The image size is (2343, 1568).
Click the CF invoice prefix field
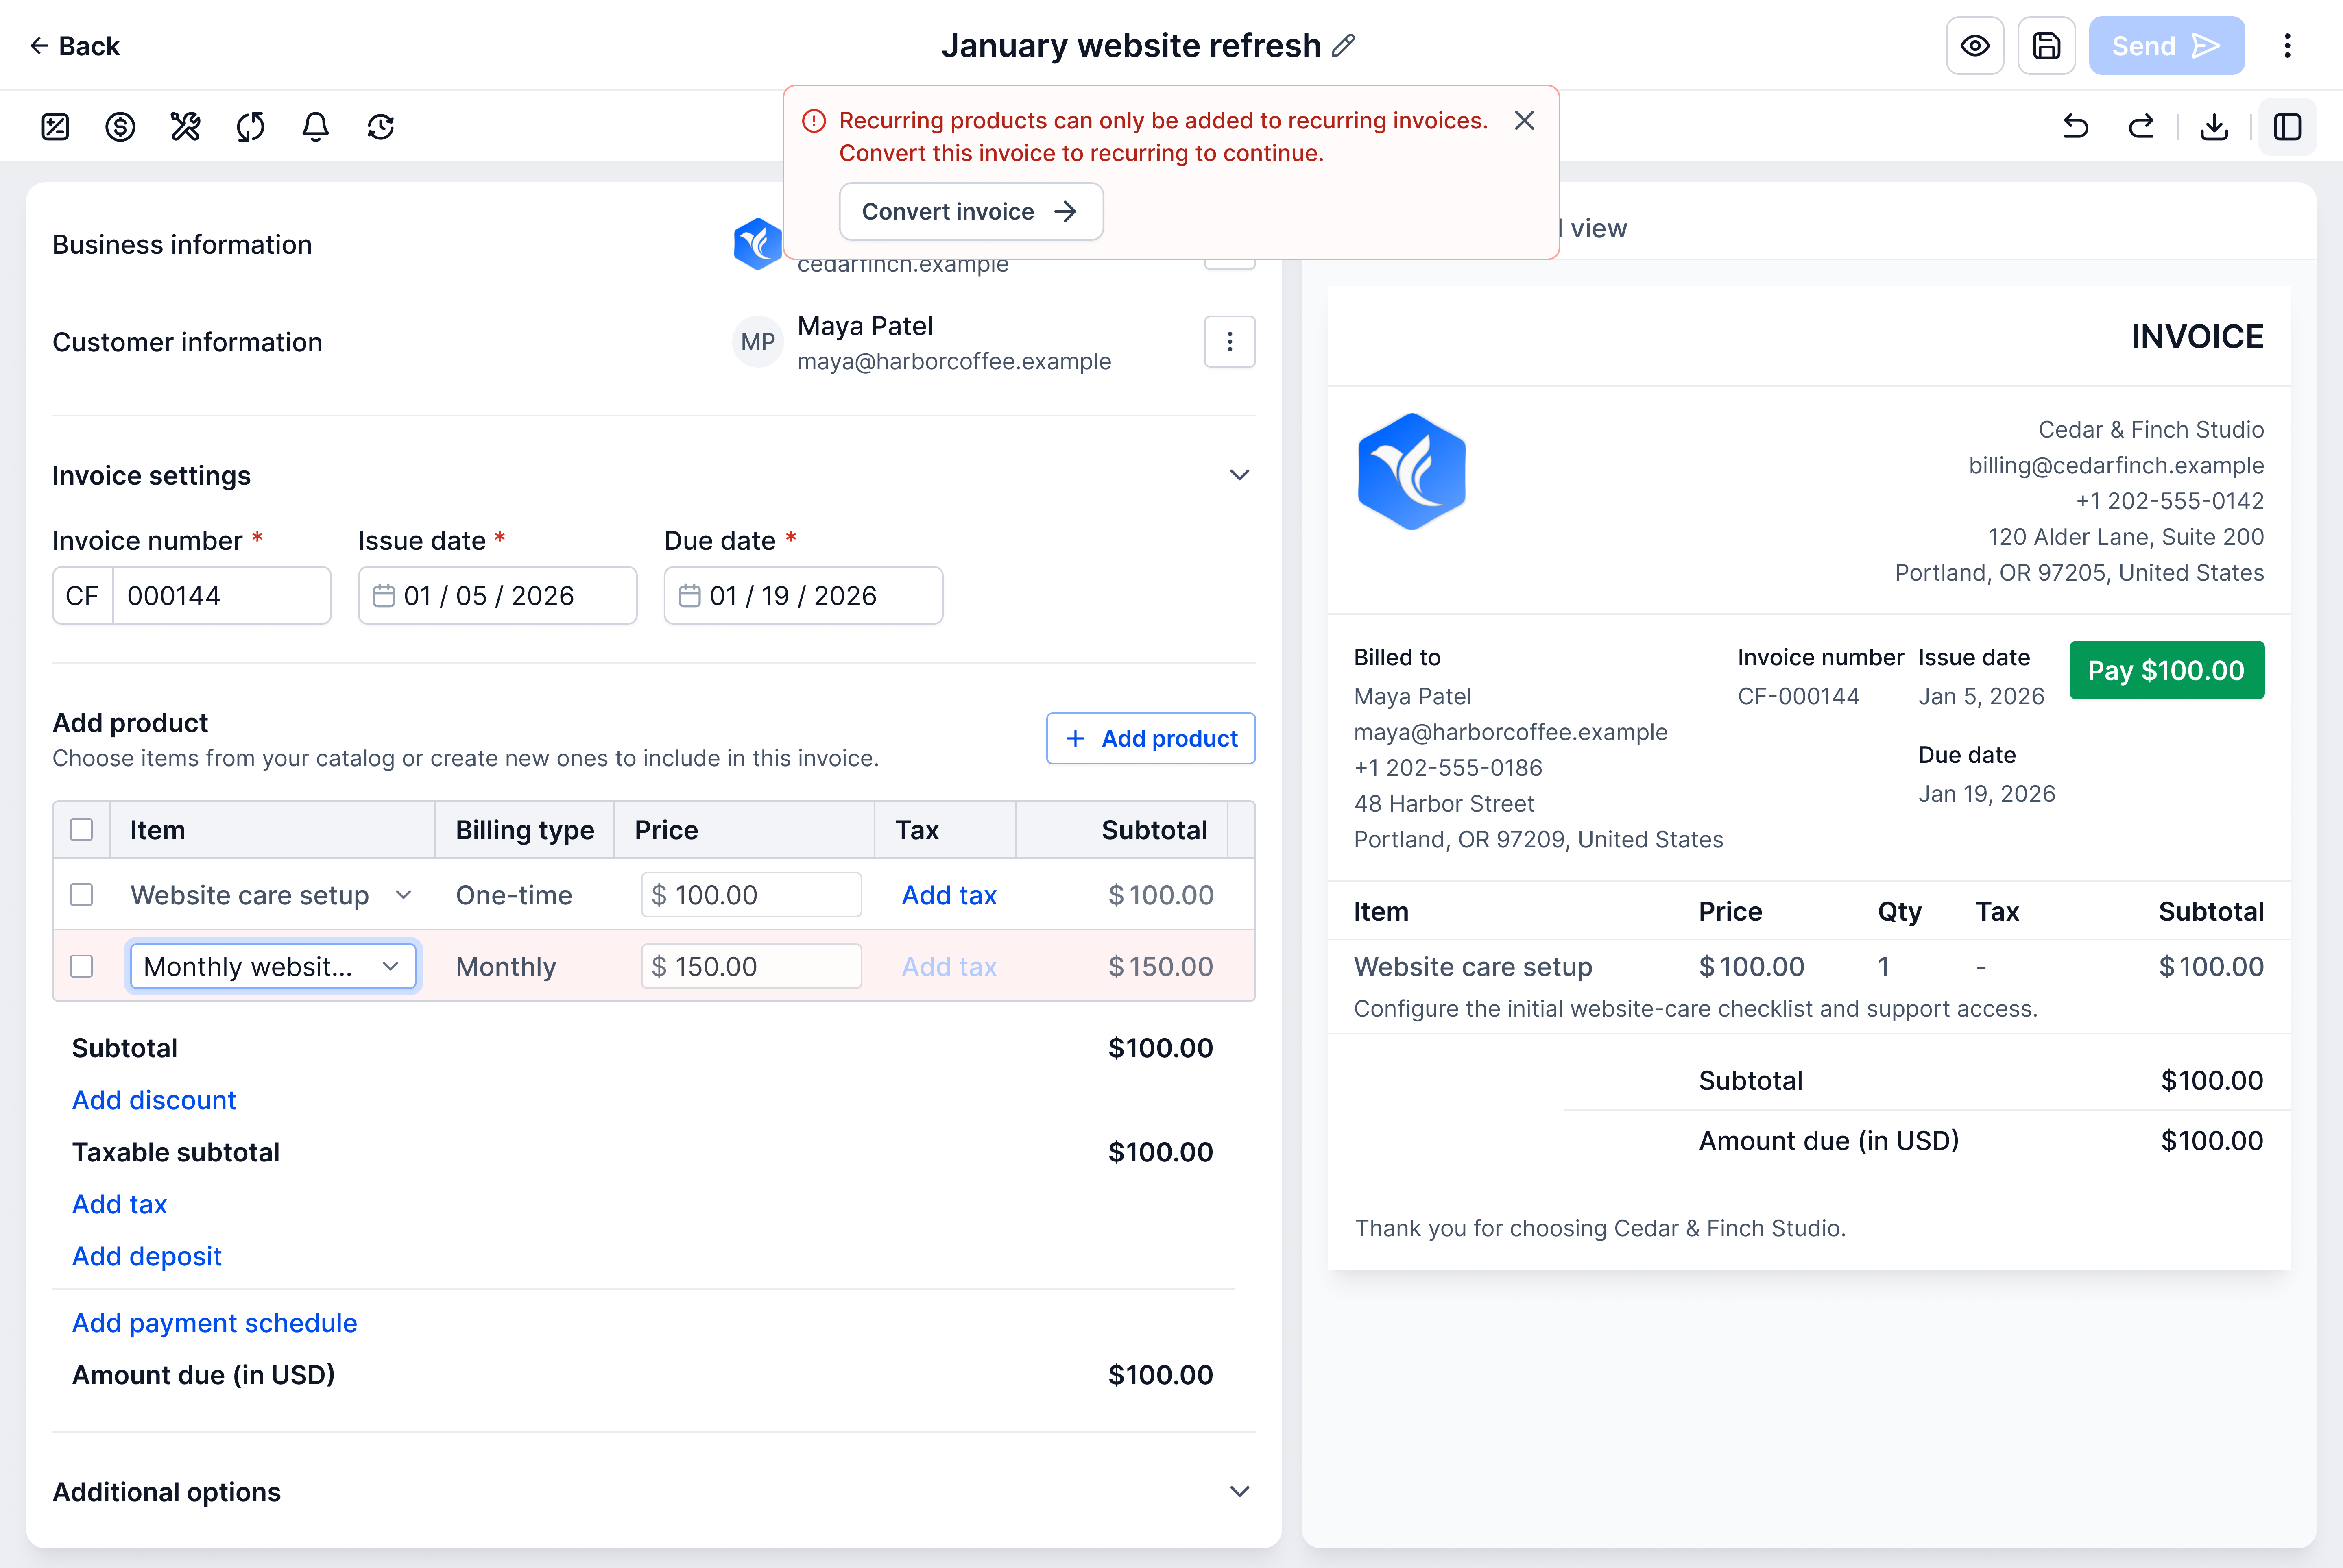tap(83, 596)
